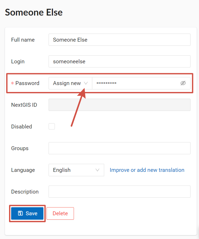Viewport: 199px width, 239px height.
Task: Open the Assign new password dropdown
Action: (x=70, y=83)
